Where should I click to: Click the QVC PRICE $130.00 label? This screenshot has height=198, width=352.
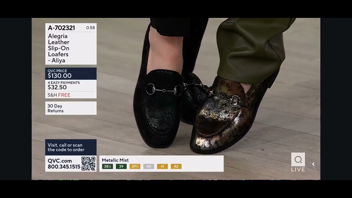[71, 74]
